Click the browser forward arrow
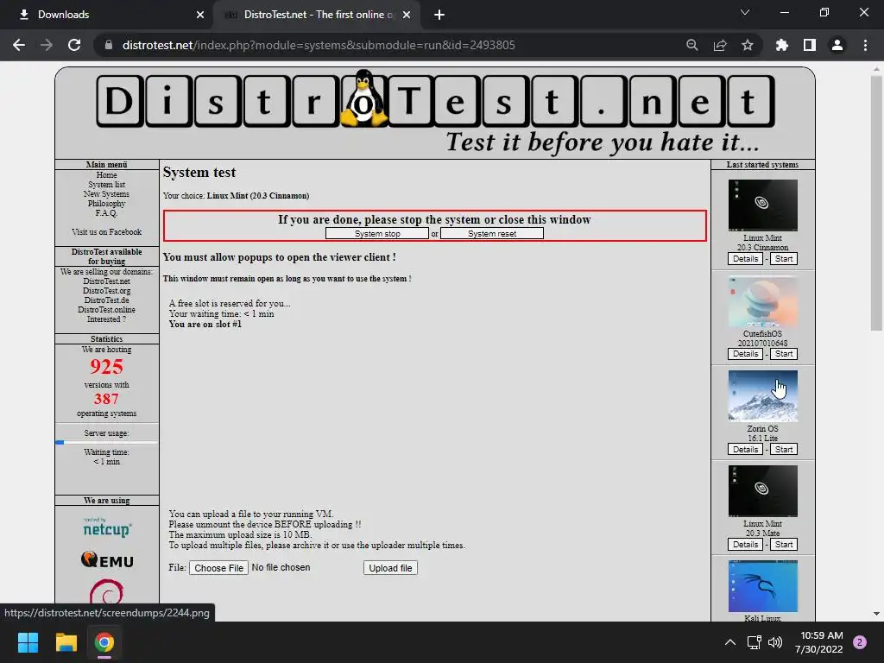 (47, 45)
